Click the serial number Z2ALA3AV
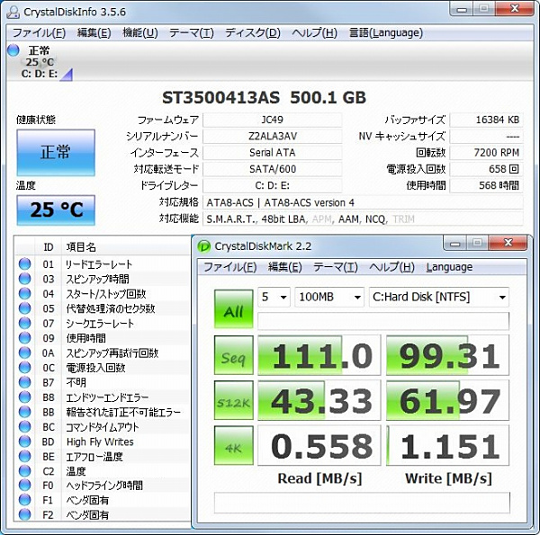 point(273,137)
